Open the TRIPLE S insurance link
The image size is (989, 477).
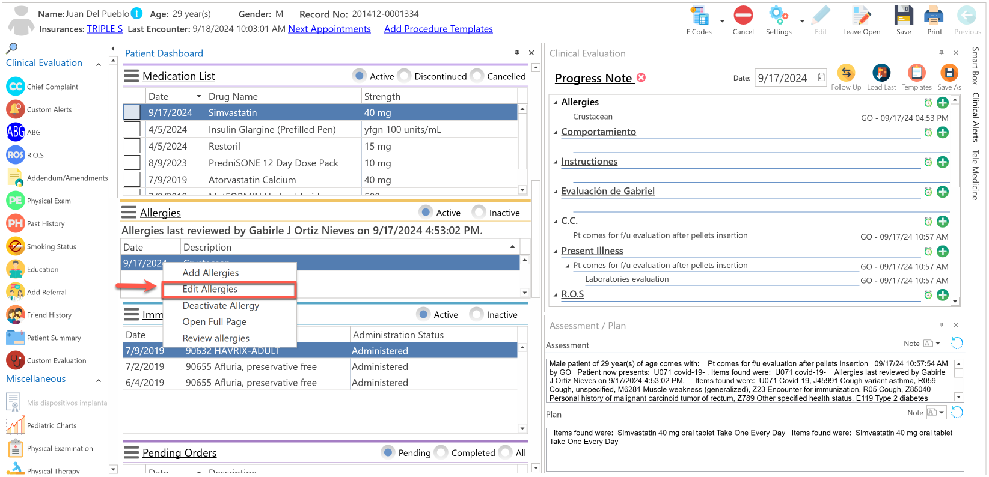(x=105, y=29)
